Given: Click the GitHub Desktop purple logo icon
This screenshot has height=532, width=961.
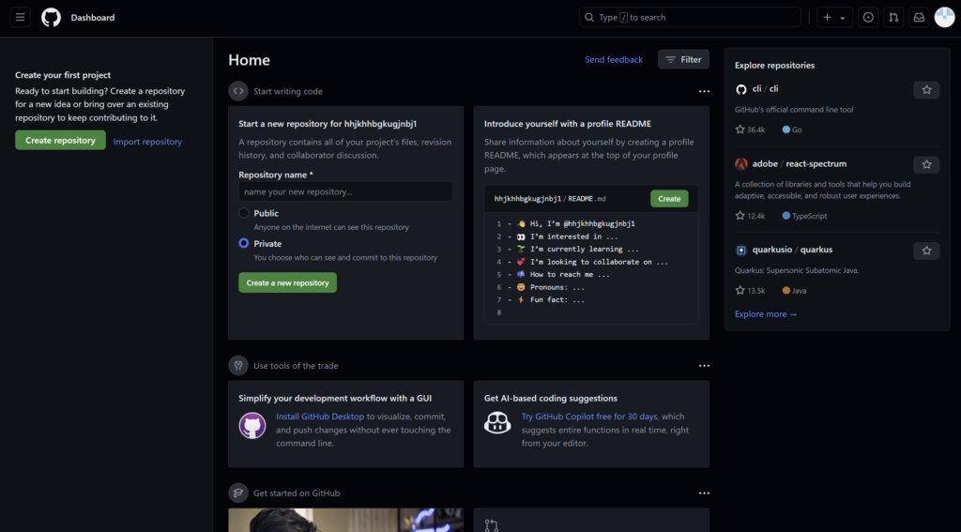Looking at the screenshot, I should coord(252,425).
